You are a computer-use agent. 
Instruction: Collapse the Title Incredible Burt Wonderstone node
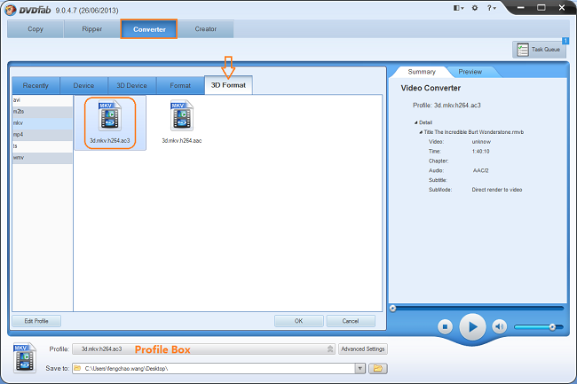421,132
